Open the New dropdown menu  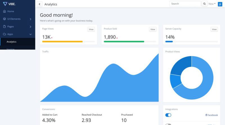coord(212,4)
